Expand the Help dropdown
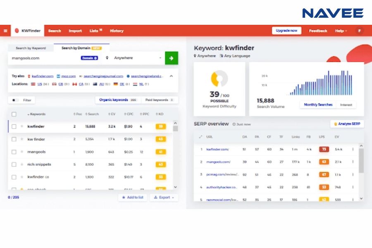Viewport: 372px width, 248px height. click(x=341, y=31)
